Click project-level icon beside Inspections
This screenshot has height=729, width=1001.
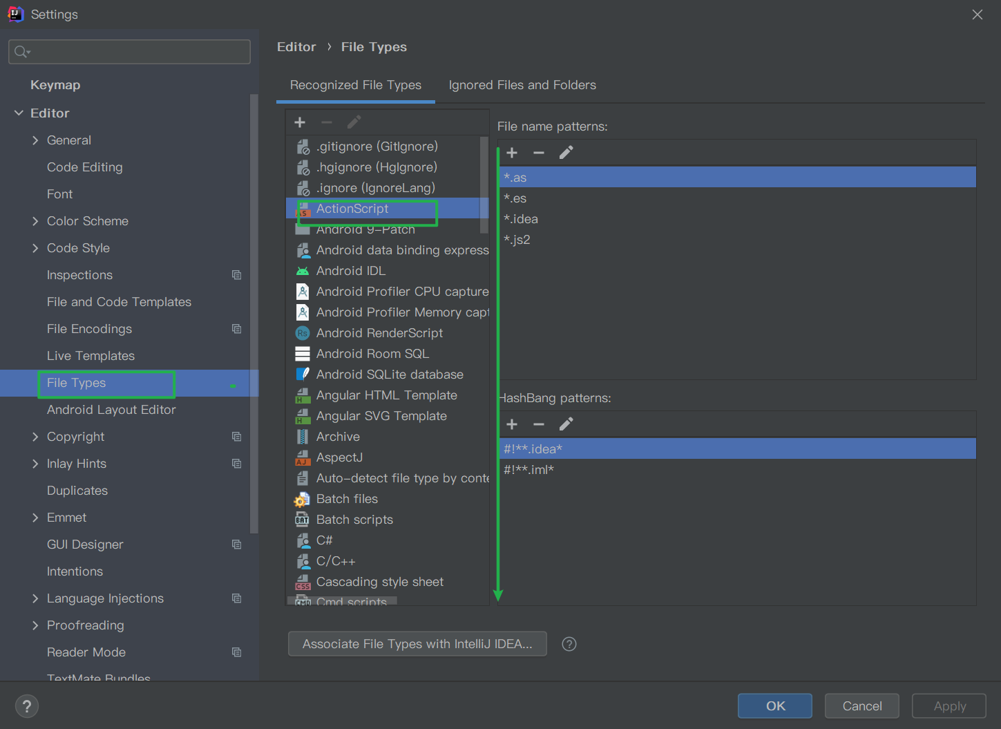[x=237, y=275]
